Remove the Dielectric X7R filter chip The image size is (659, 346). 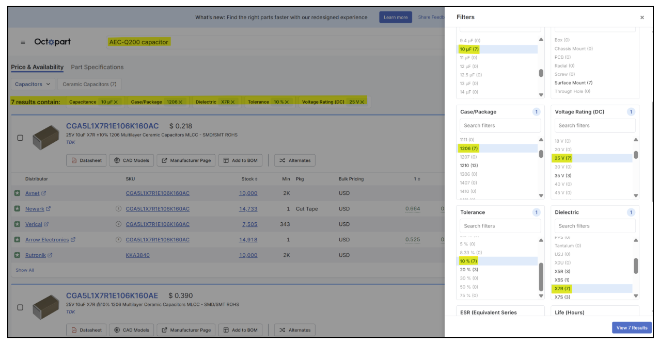point(233,102)
